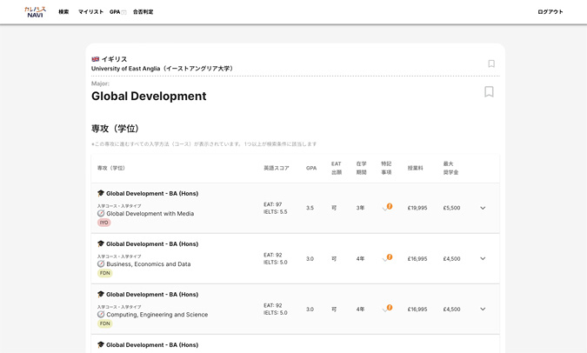Click the orange notice icon in Computing row
587x353 pixels.
[390, 307]
